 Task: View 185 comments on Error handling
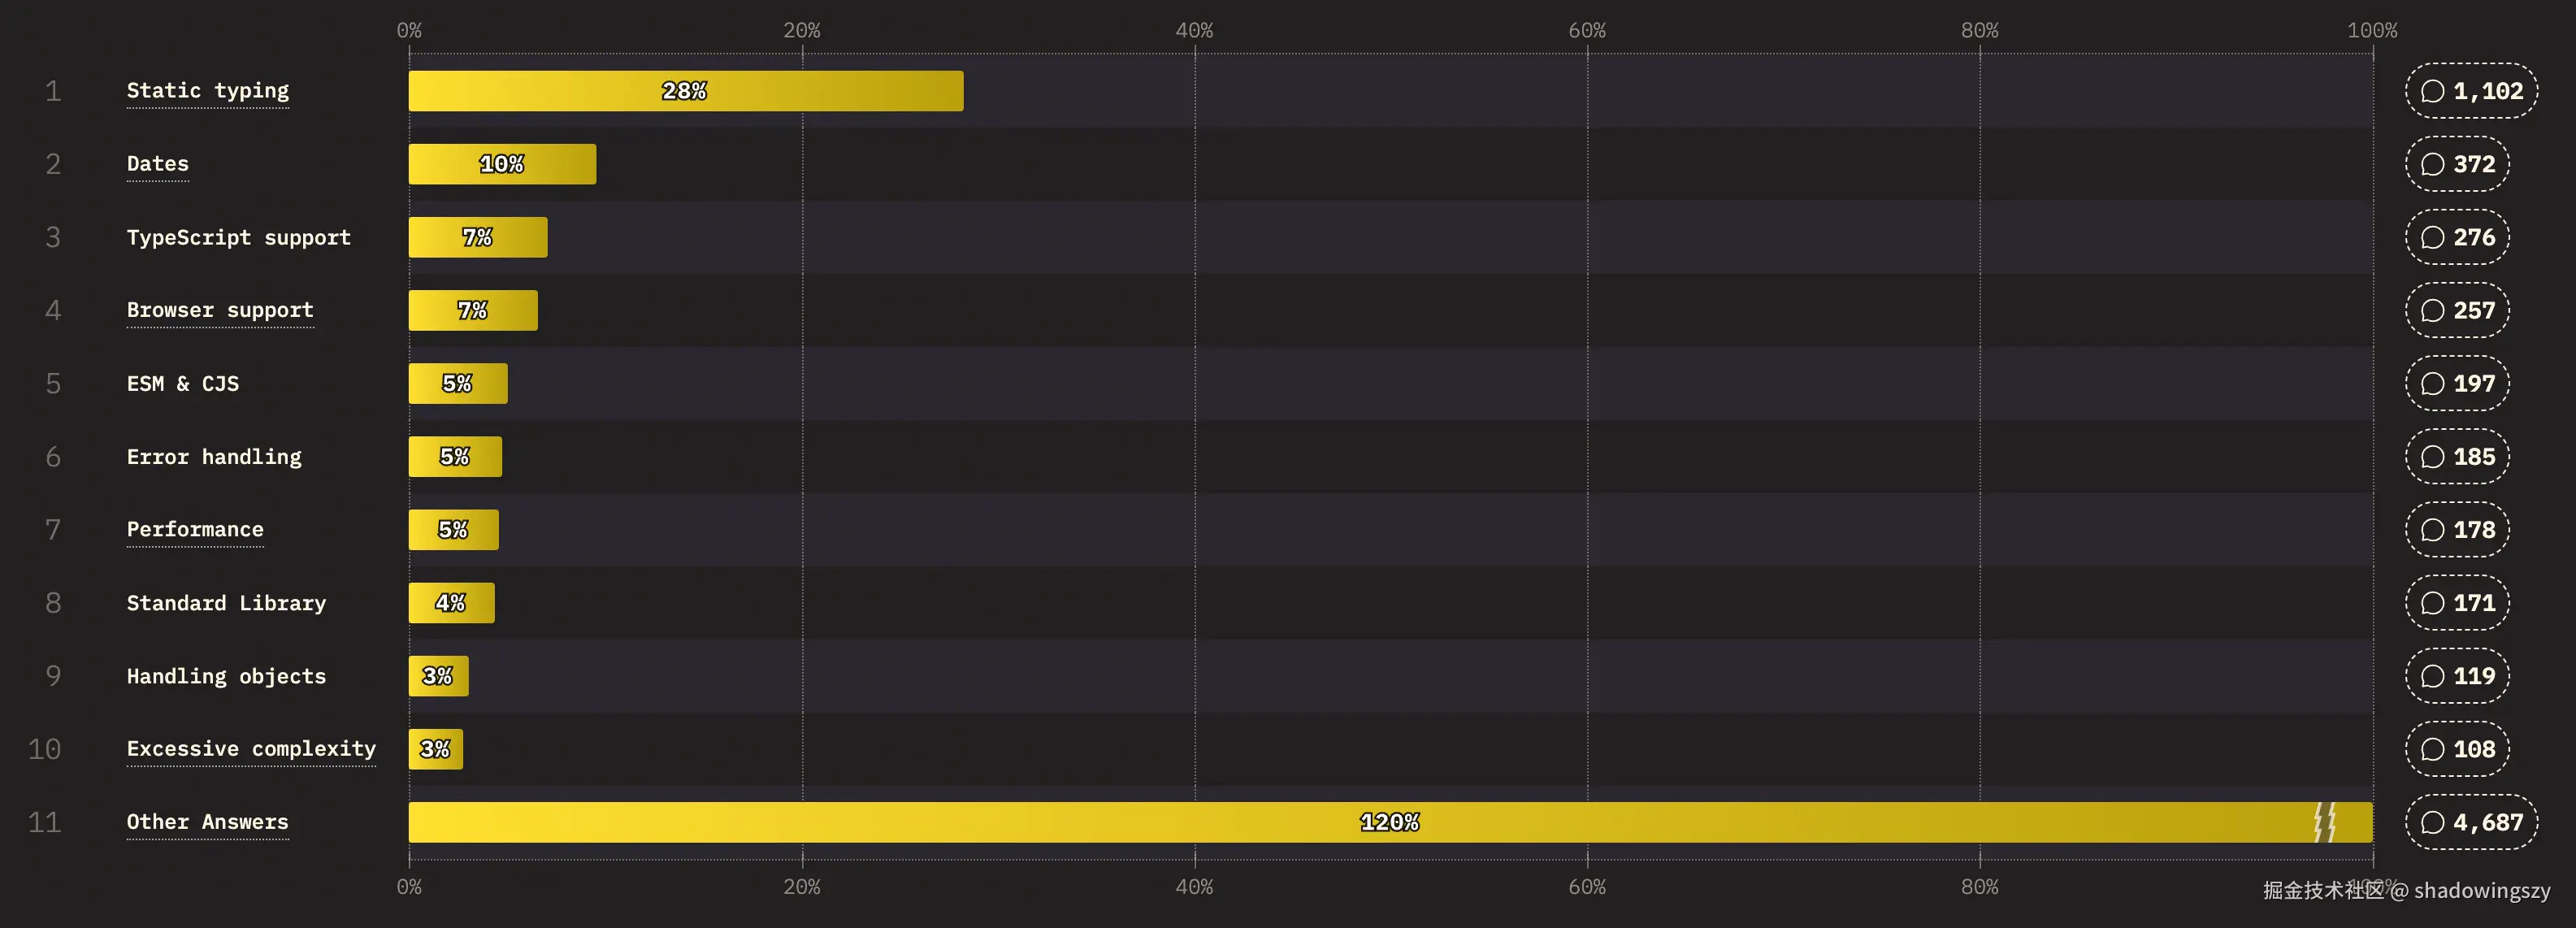click(x=2457, y=457)
